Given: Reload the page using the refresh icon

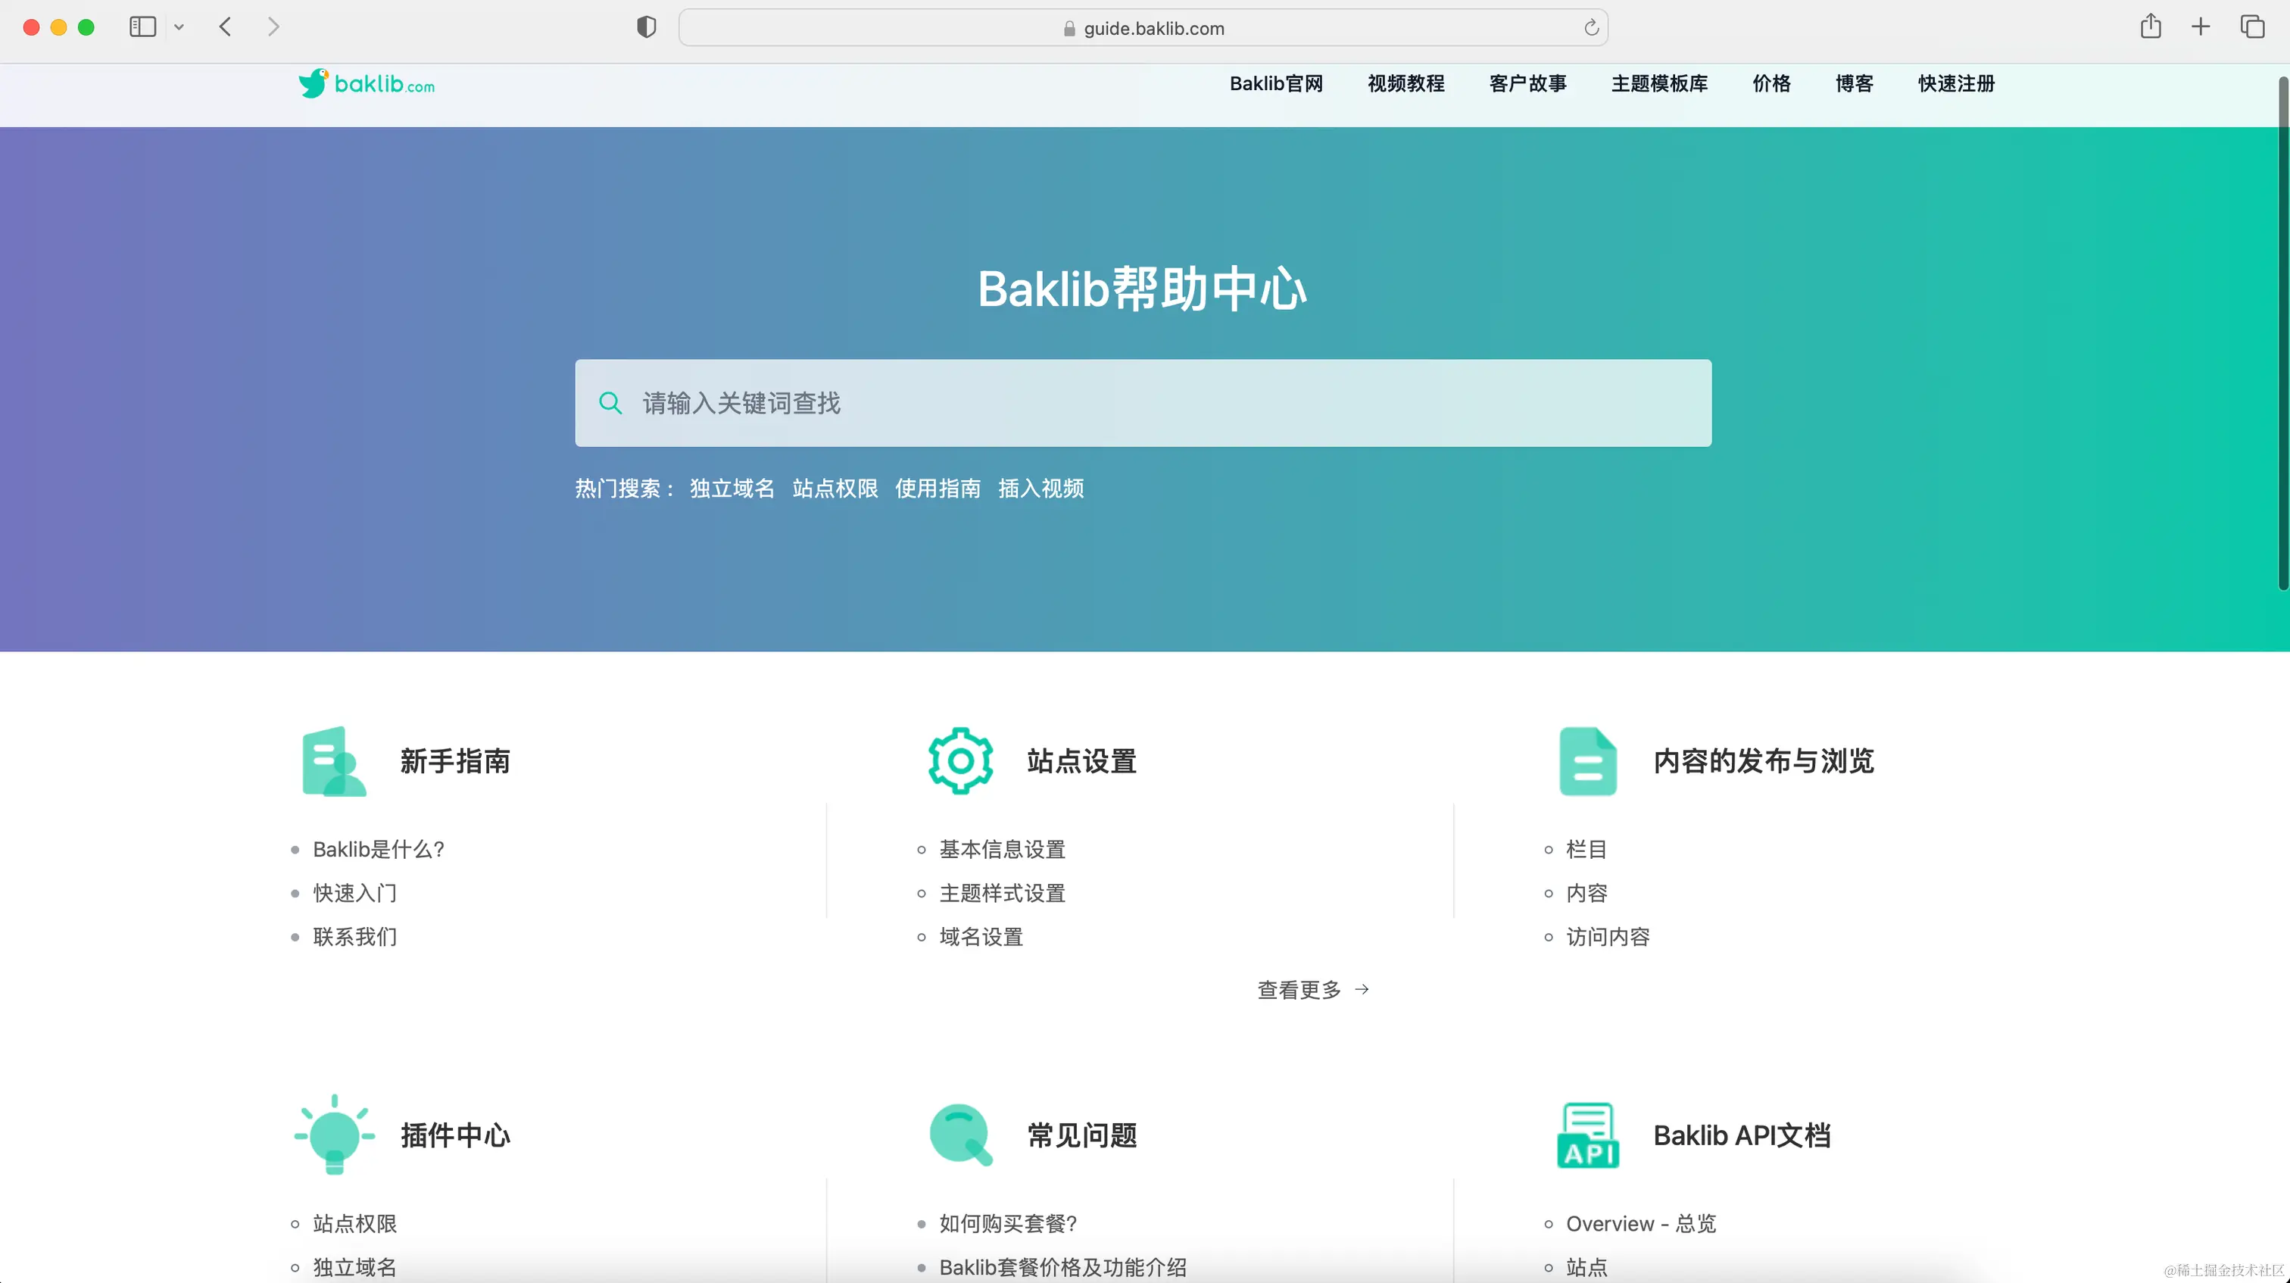Looking at the screenshot, I should (1591, 27).
